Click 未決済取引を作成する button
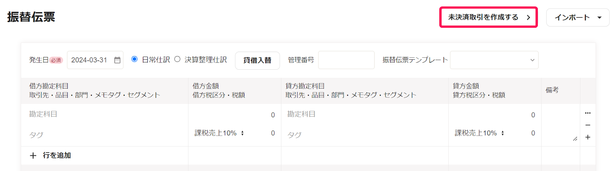Viewport: 616px width, 171px height. [x=488, y=17]
